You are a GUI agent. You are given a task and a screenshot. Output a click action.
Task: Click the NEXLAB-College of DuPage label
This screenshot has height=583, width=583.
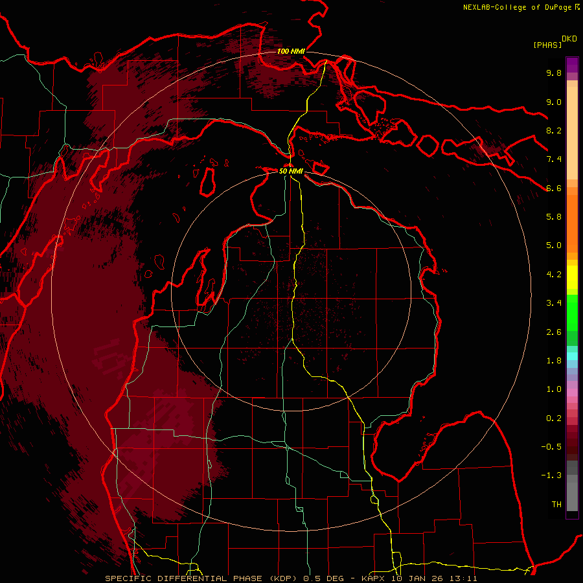click(x=517, y=7)
